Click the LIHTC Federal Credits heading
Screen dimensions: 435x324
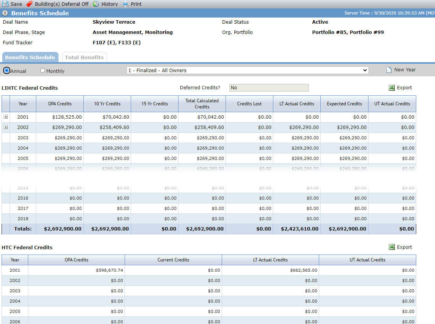[x=30, y=88]
